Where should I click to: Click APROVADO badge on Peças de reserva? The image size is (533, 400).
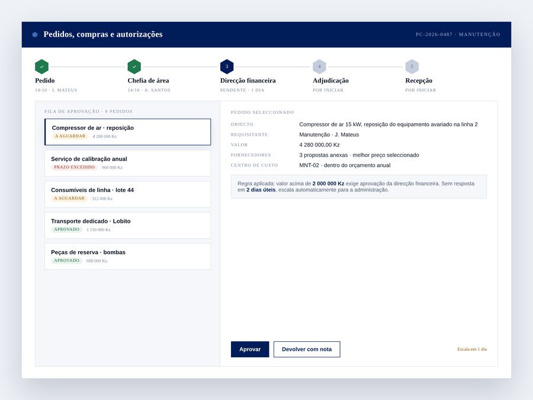click(x=66, y=261)
